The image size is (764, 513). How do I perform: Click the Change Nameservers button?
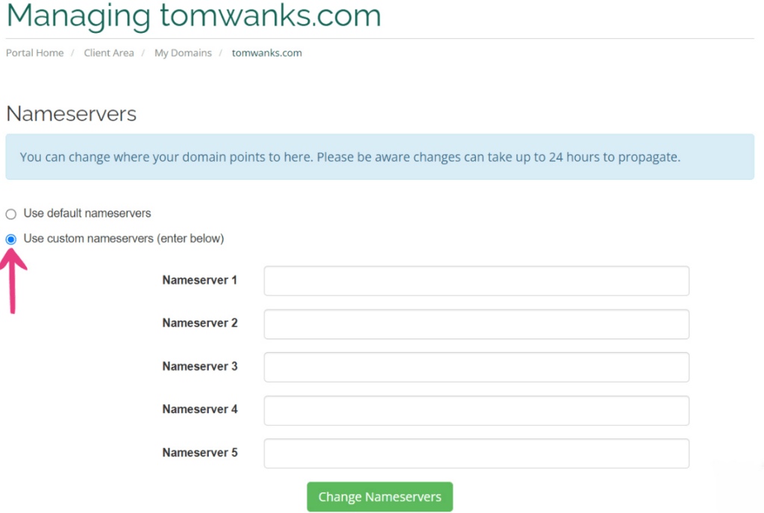(380, 497)
